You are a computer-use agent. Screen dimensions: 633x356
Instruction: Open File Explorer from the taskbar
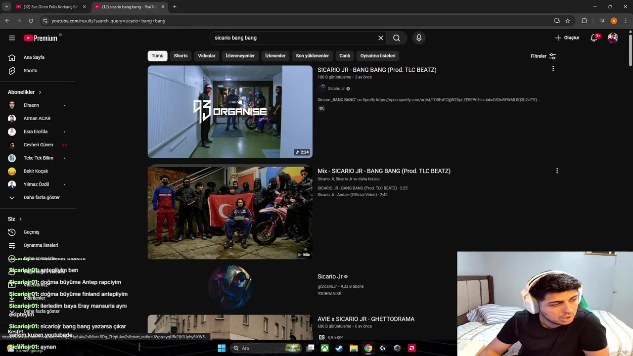pos(354,348)
